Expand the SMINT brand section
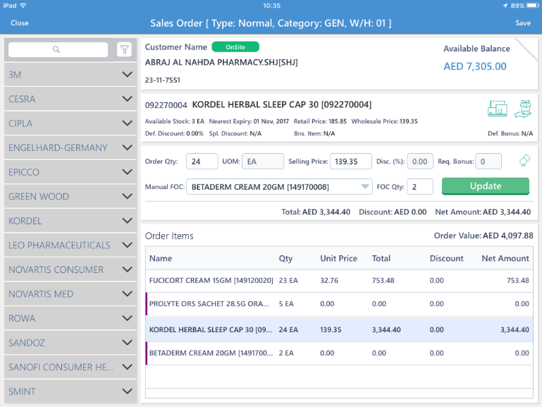The height and width of the screenshot is (407, 542). pos(70,391)
